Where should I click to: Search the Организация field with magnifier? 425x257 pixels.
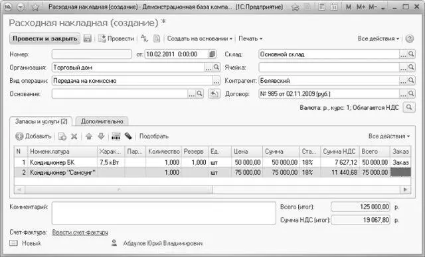[216, 67]
